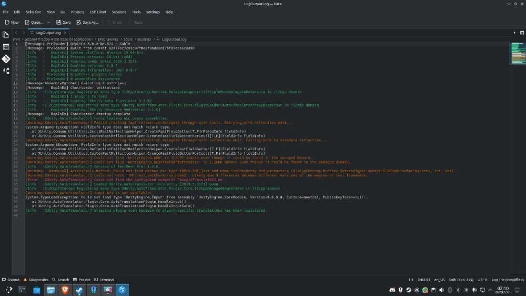Click the 'Sable' breadcrumb segment
Viewport: 526px width, 296px height.
128,40
